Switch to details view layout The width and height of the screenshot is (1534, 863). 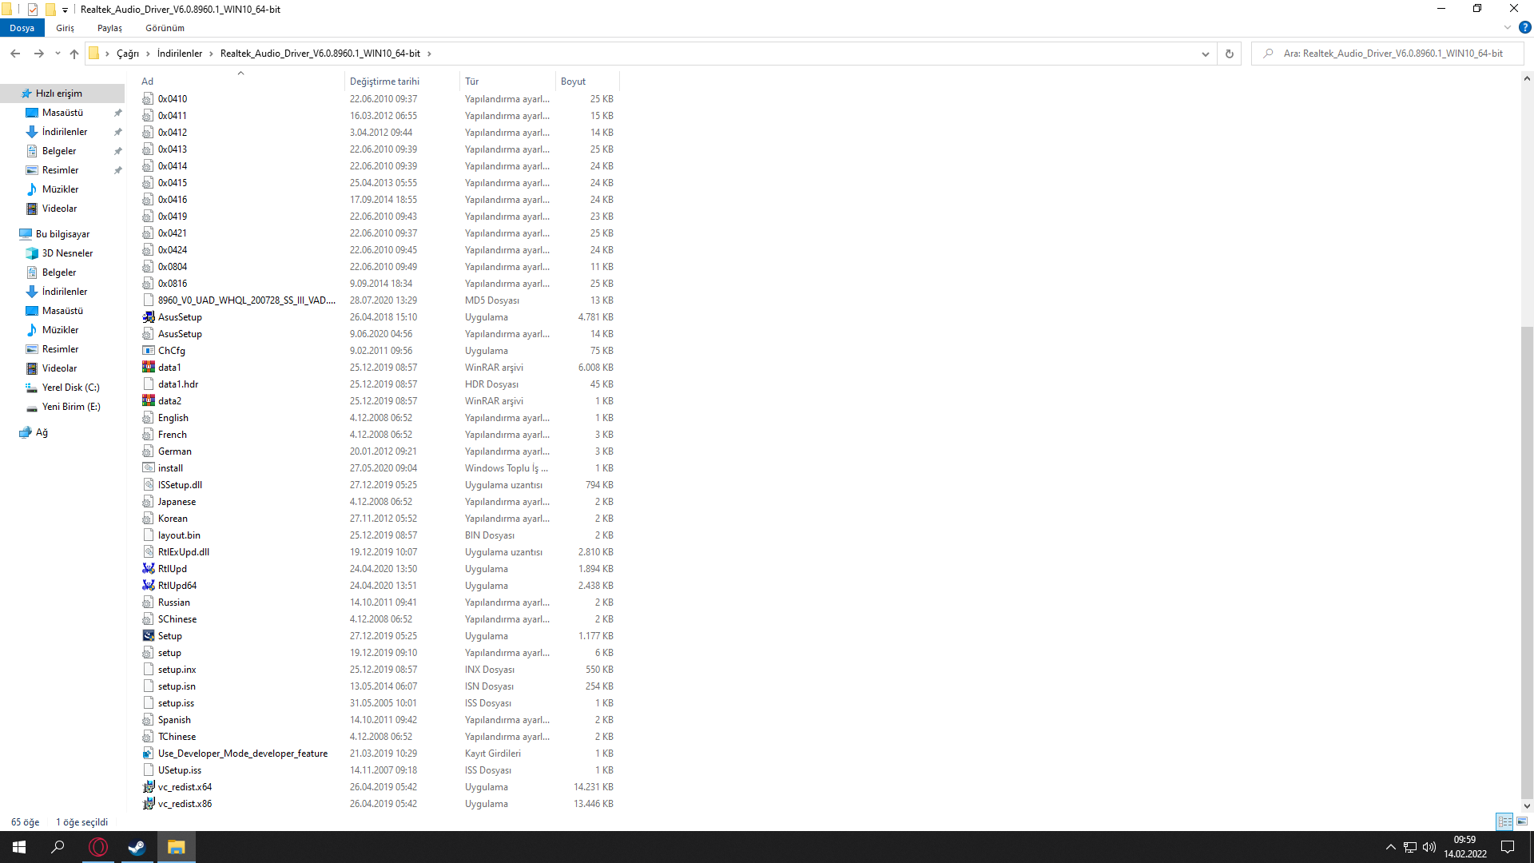(1504, 821)
